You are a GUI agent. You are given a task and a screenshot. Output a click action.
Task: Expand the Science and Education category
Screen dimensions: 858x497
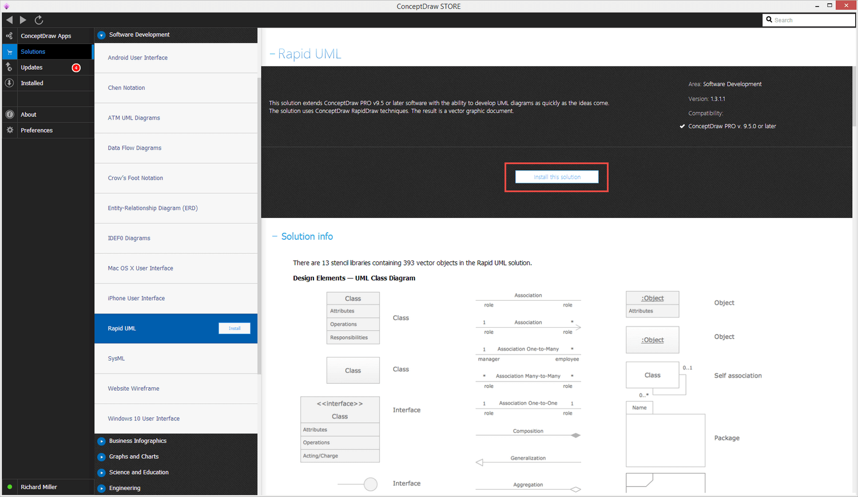(x=101, y=472)
